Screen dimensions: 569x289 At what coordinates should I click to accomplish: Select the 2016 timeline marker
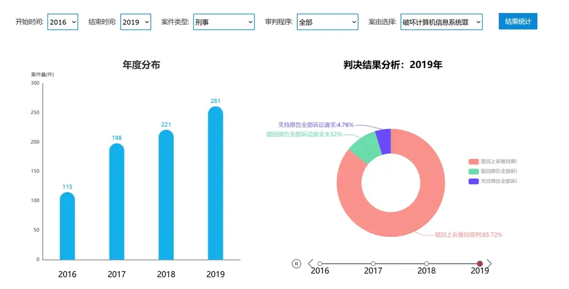[x=320, y=264]
